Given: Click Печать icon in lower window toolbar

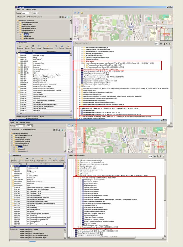Looking at the screenshot, I should pos(56,159).
